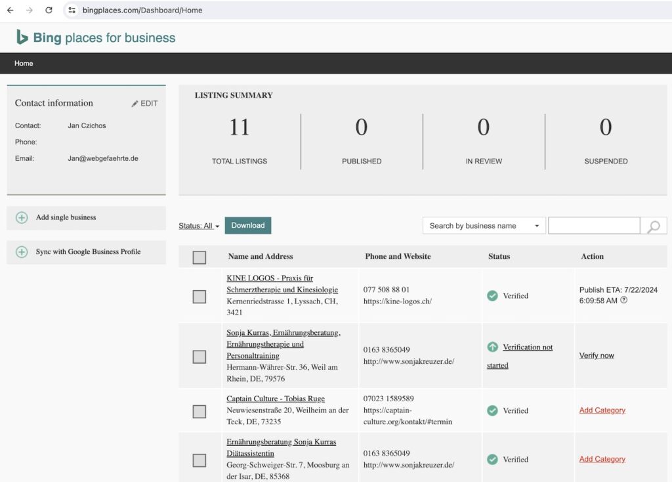Click the Contact information heading
672x482 pixels.
click(54, 103)
